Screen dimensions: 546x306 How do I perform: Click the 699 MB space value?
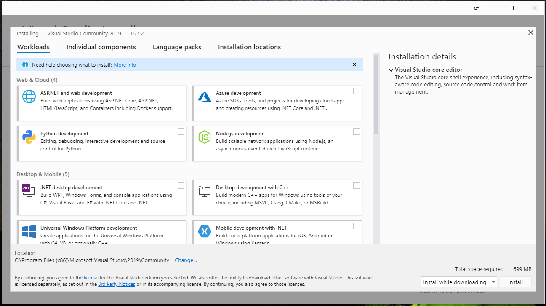pyautogui.click(x=522, y=269)
